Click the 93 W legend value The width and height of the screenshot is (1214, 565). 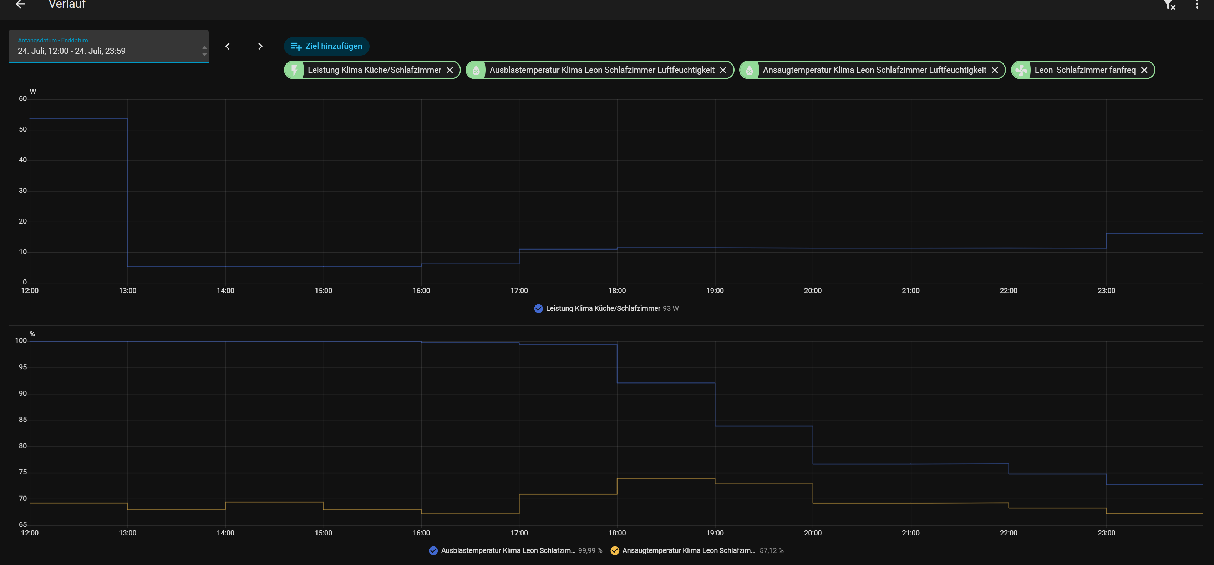click(x=671, y=308)
